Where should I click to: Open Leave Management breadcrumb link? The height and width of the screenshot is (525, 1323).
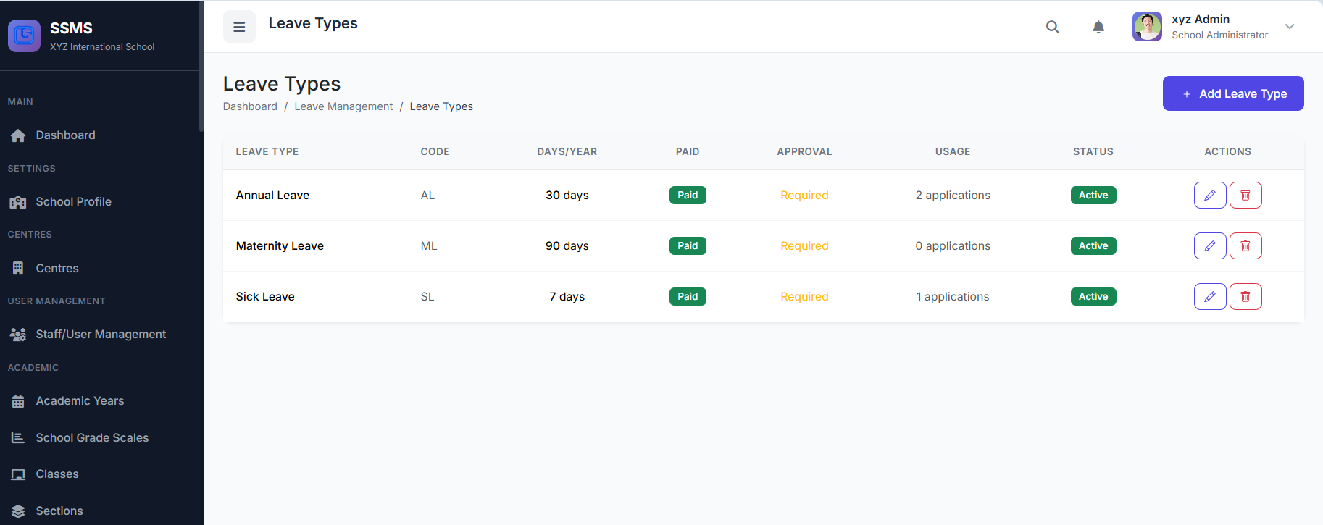pyautogui.click(x=343, y=106)
